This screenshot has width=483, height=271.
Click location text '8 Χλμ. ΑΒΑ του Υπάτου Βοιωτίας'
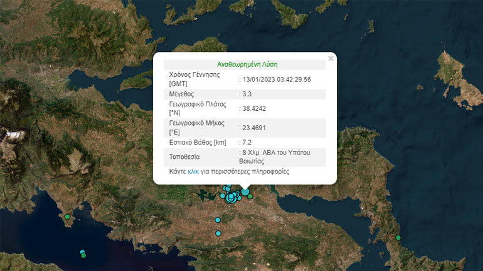click(x=275, y=157)
